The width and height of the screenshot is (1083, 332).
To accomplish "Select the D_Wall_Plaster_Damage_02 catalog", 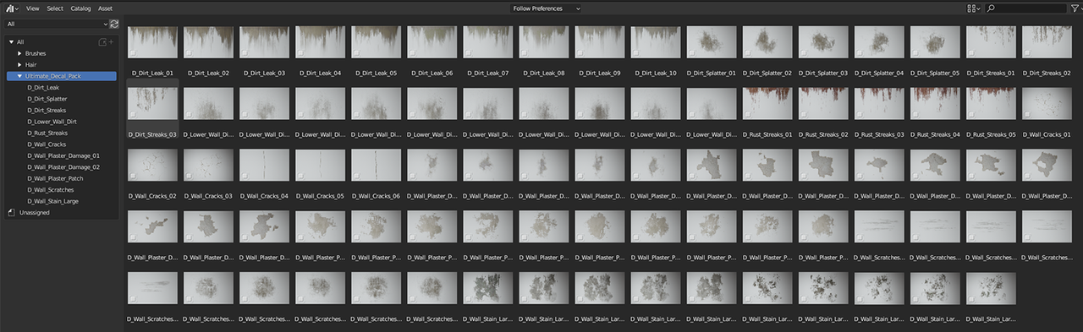I will point(63,167).
